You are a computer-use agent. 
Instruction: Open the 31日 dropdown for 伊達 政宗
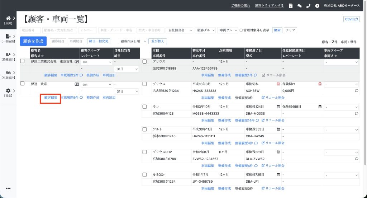pyautogui.click(x=126, y=91)
